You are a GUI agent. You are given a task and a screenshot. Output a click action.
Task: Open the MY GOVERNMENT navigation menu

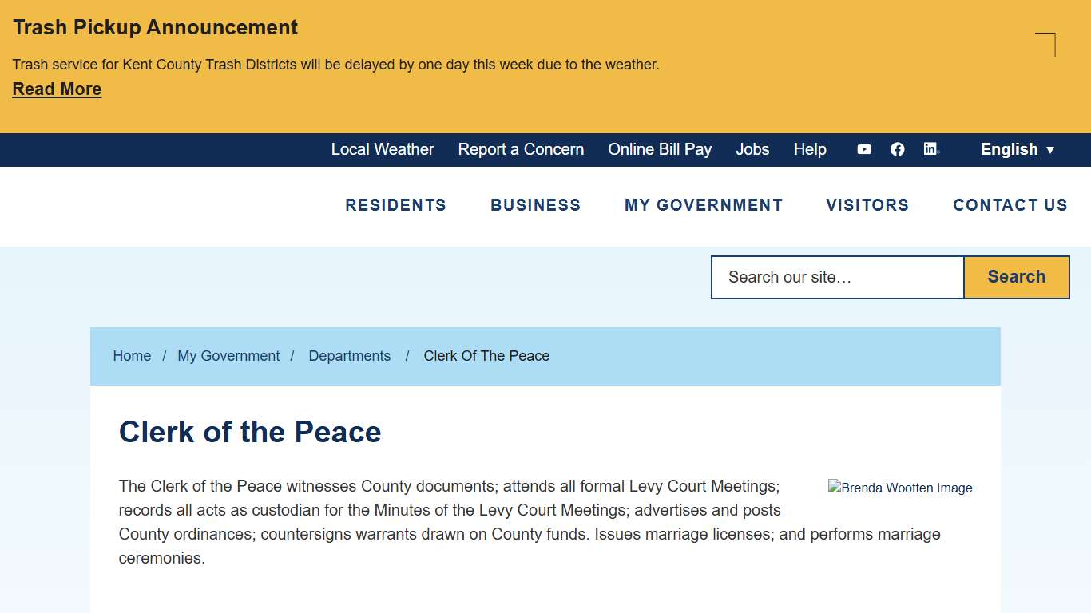click(704, 205)
